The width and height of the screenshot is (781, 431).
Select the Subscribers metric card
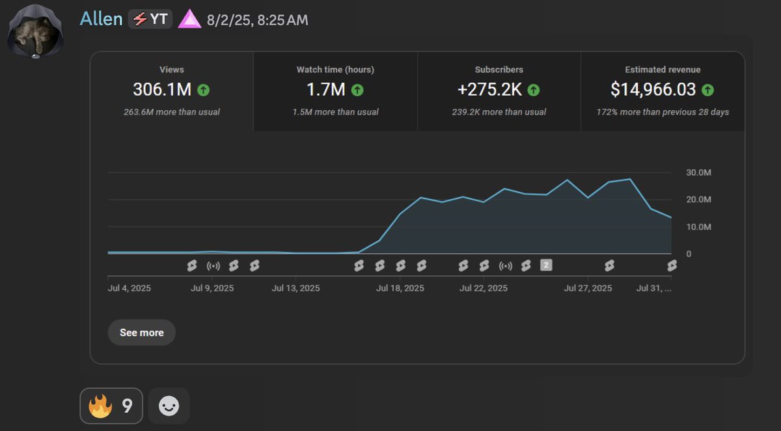pos(499,90)
